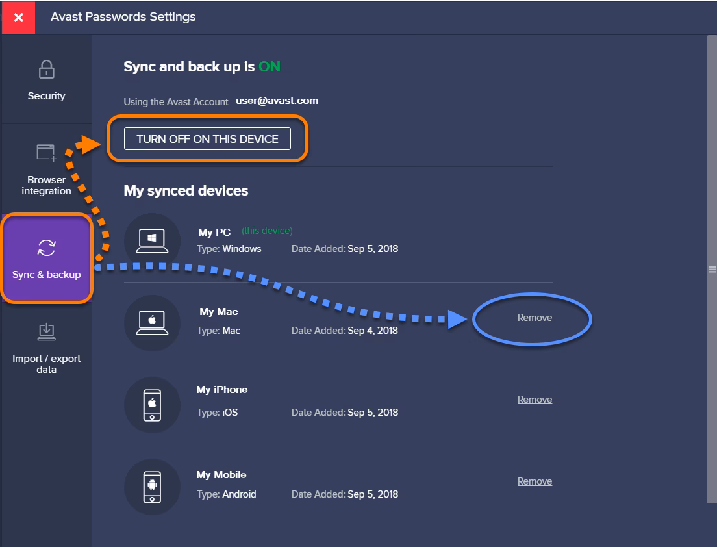Click the Type: iOS text
The image size is (717, 547).
(x=217, y=413)
